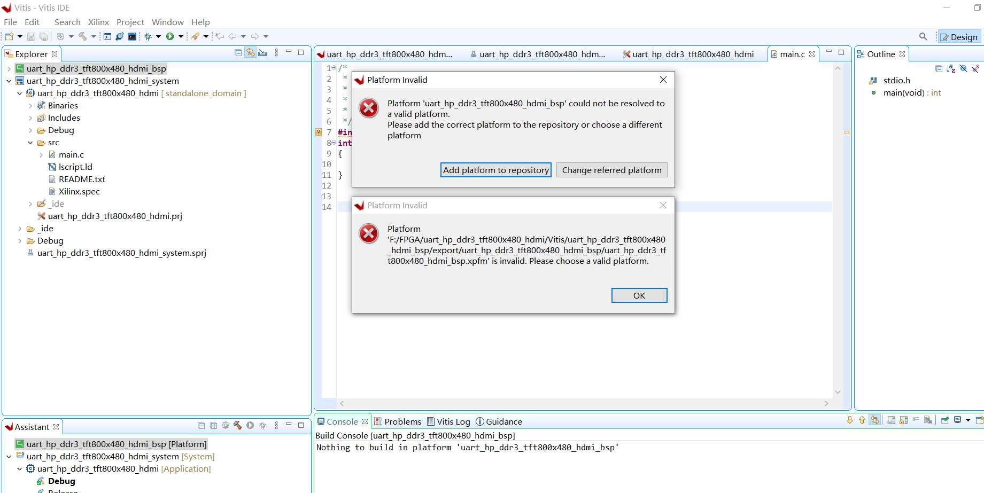Toggle Outline collapse all icon
This screenshot has width=984, height=493.
click(939, 68)
